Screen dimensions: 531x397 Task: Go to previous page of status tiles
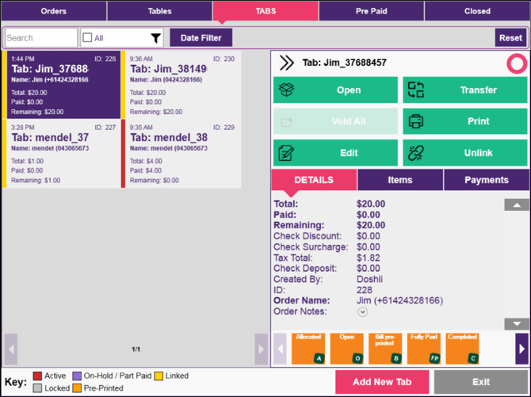tap(280, 349)
